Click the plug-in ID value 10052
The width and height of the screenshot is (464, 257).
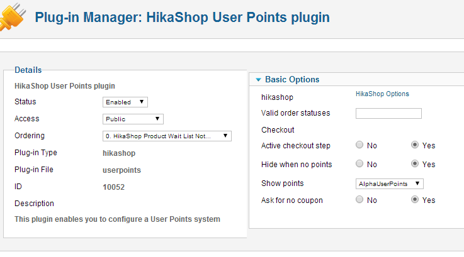(113, 187)
